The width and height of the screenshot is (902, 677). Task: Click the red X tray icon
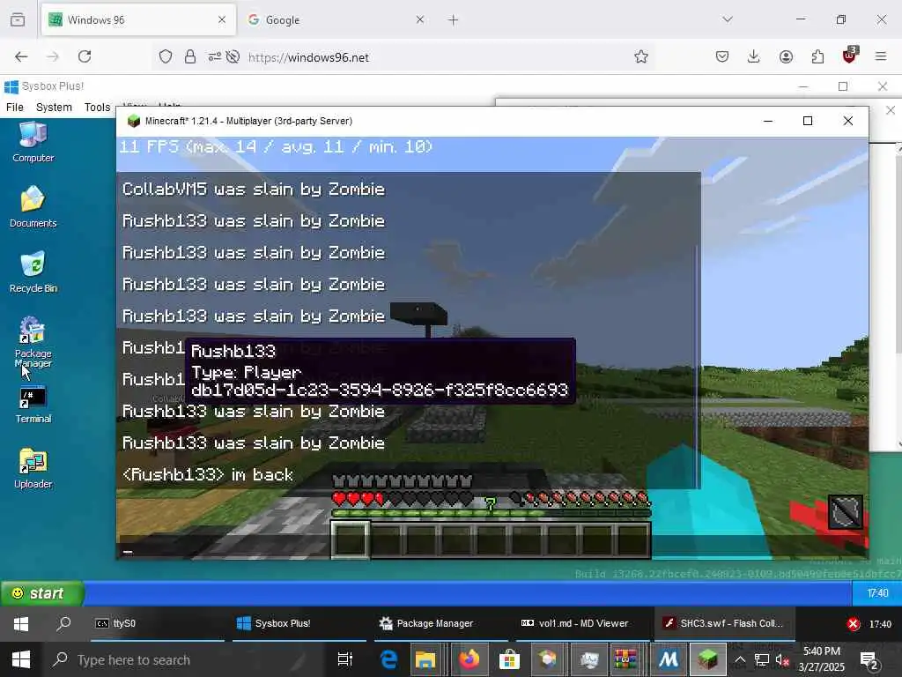tap(854, 624)
